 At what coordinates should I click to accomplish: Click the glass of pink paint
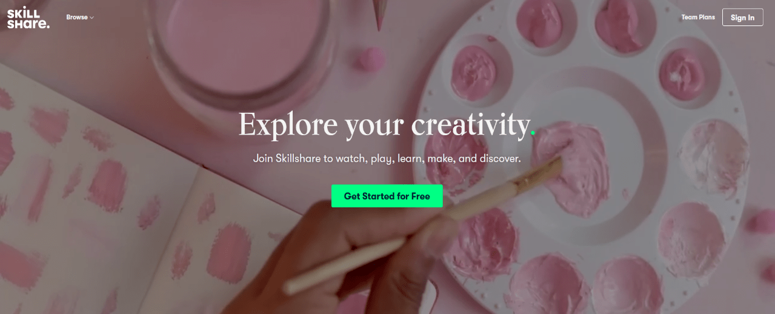(242, 45)
